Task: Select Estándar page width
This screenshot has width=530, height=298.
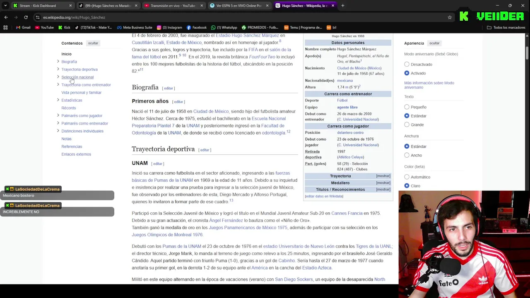Action: pos(407,147)
